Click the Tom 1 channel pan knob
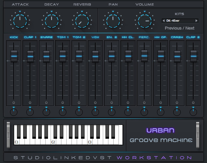Image resolution: width=207 pixels, height=163 pixels. click(x=63, y=112)
